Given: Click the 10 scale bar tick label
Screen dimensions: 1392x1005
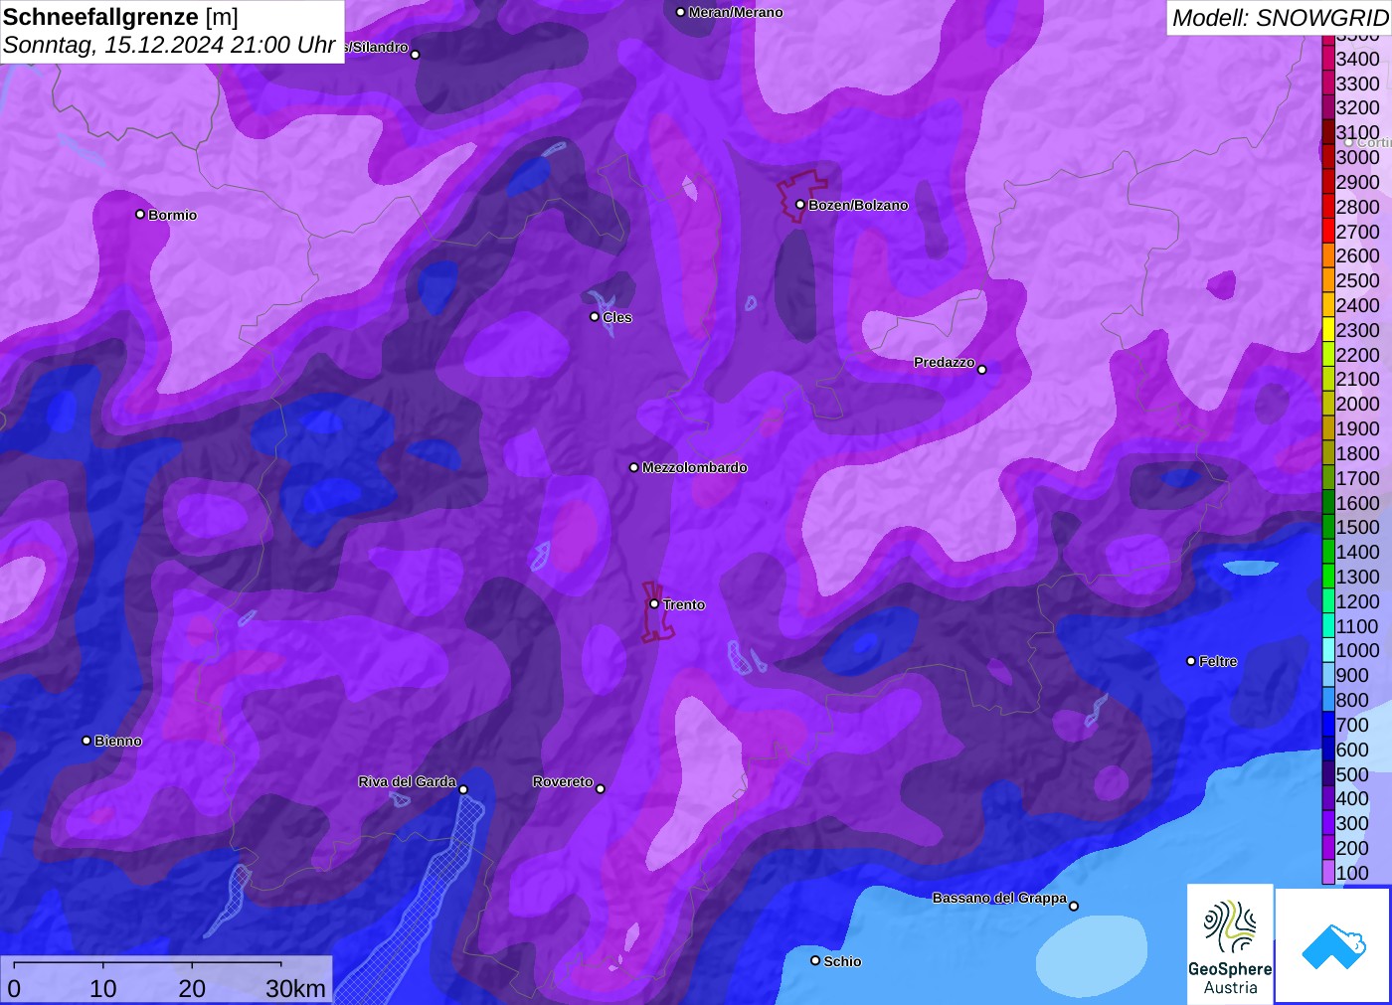Looking at the screenshot, I should click(x=103, y=988).
